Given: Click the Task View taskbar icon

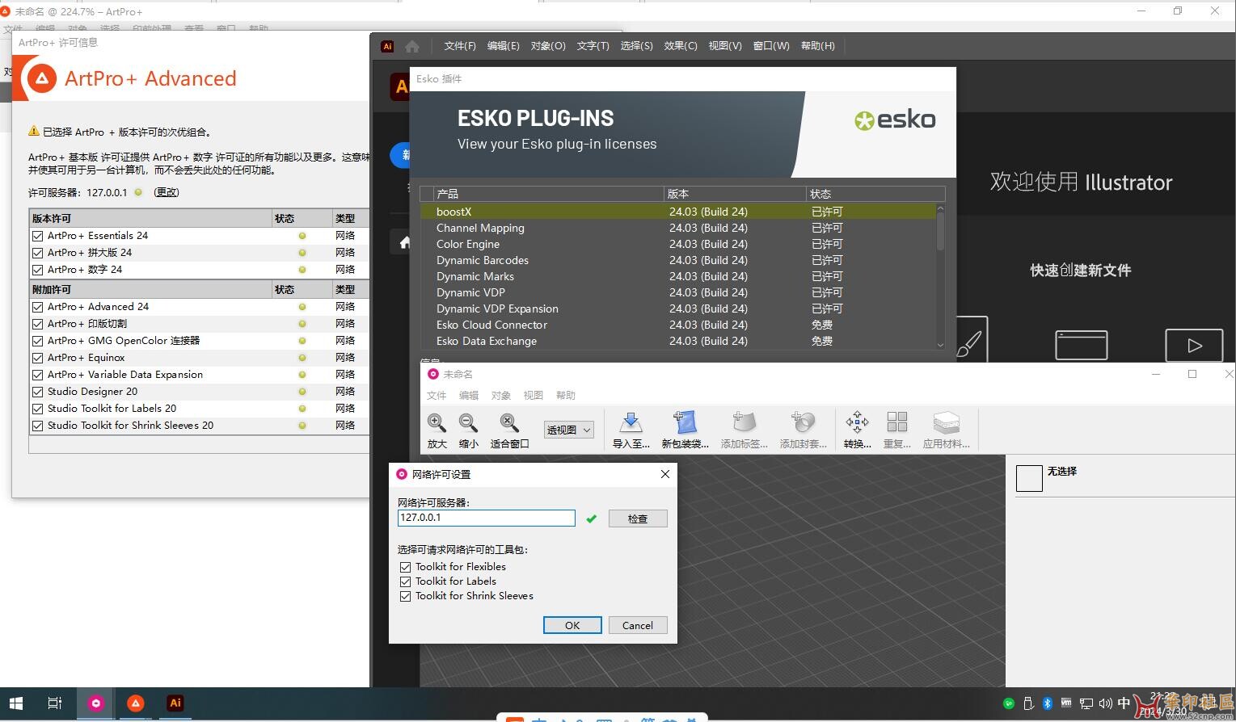Looking at the screenshot, I should [55, 703].
